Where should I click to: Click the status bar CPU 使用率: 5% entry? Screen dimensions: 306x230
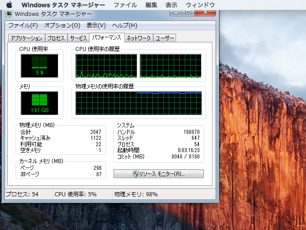click(76, 194)
